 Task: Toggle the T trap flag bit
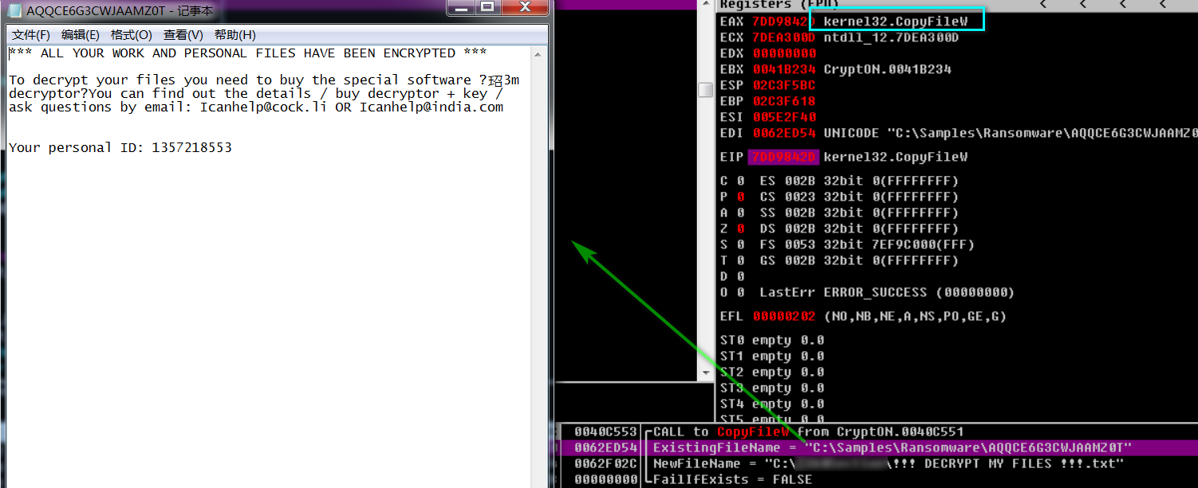coord(740,260)
